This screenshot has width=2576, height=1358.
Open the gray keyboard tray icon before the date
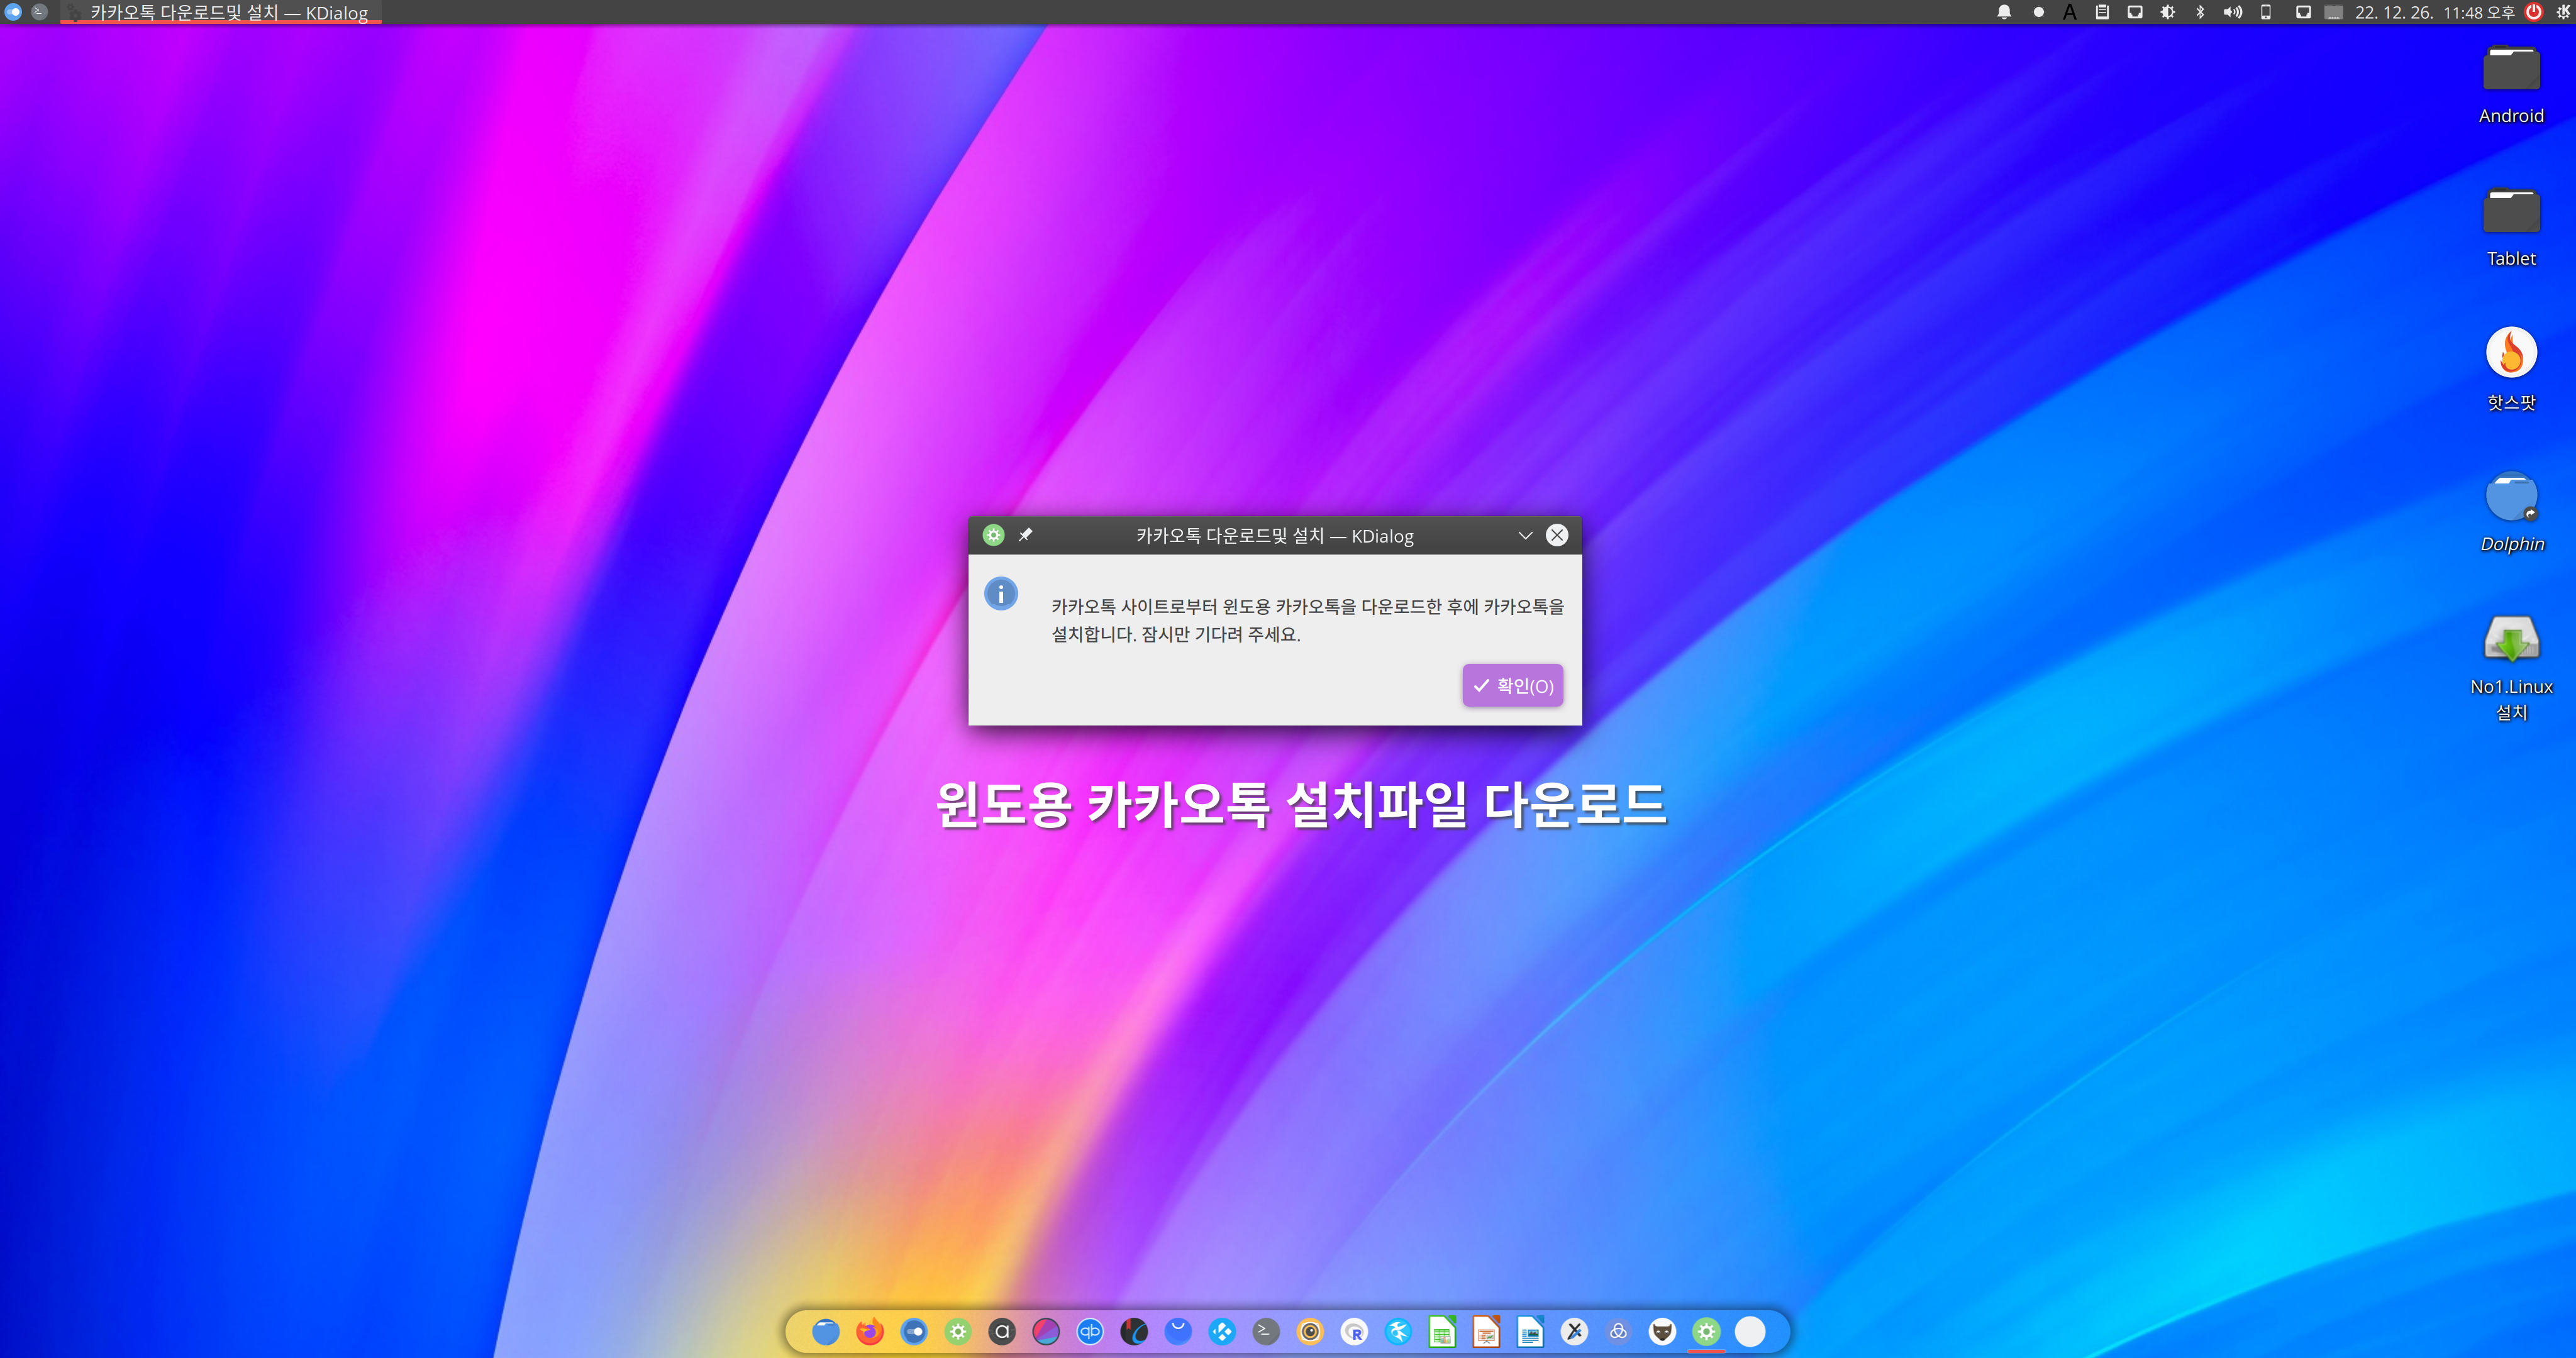(2334, 12)
